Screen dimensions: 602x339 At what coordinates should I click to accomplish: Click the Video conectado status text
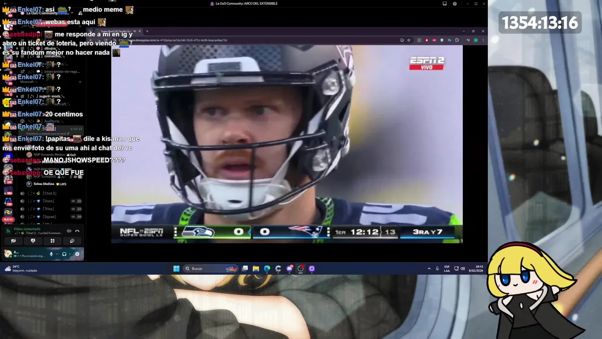(x=27, y=229)
